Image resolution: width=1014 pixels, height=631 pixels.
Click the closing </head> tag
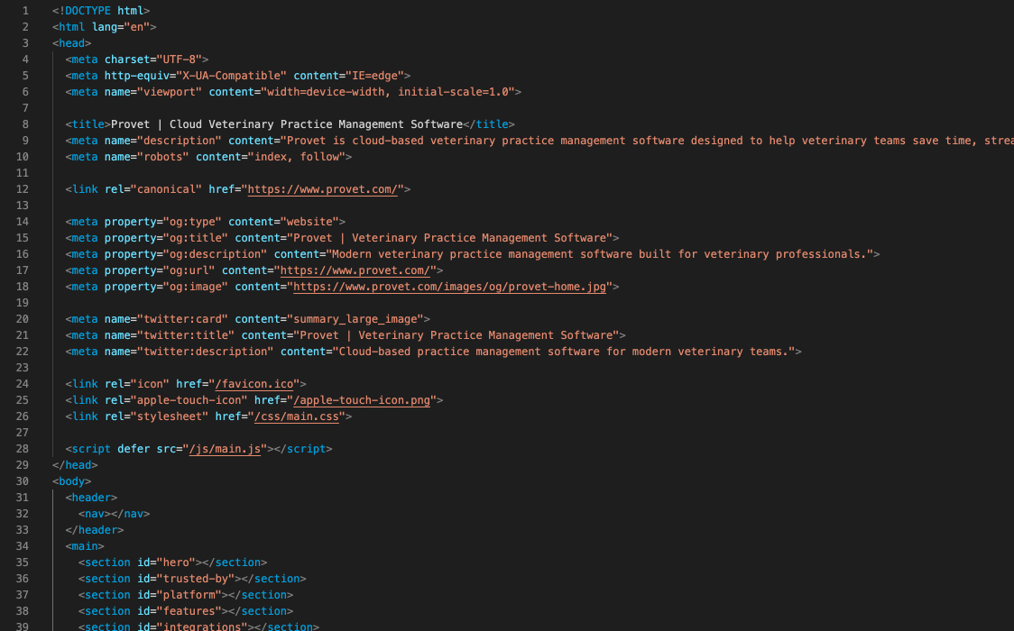75,465
